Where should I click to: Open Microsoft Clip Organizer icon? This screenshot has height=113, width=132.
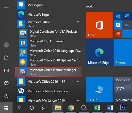23,43
